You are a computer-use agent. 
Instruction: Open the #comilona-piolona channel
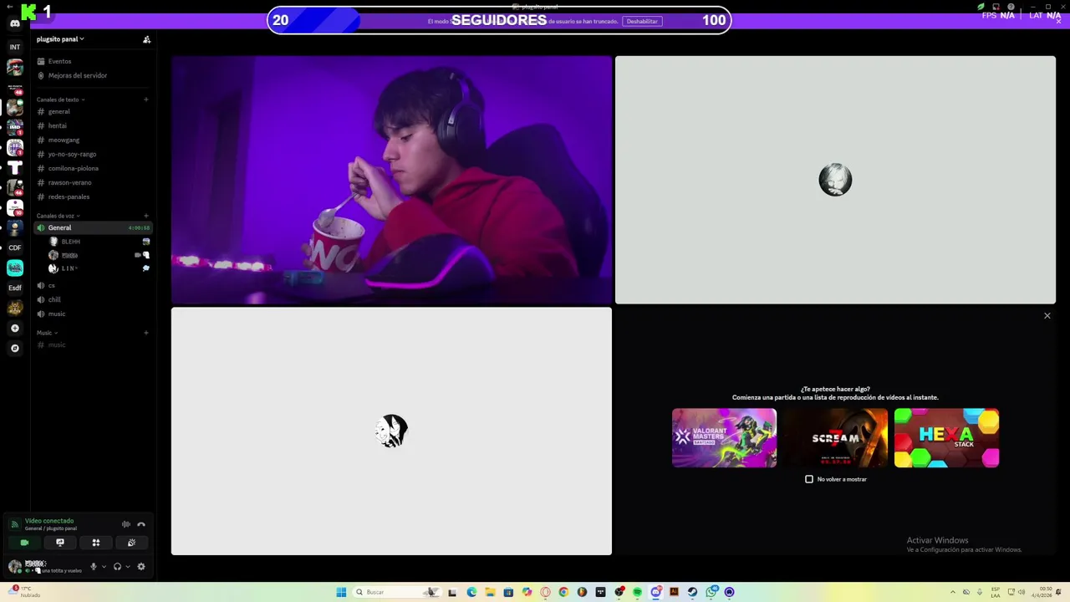click(x=92, y=168)
